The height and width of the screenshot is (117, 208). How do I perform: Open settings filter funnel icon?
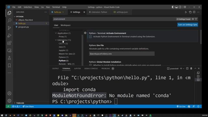[x=196, y=19]
